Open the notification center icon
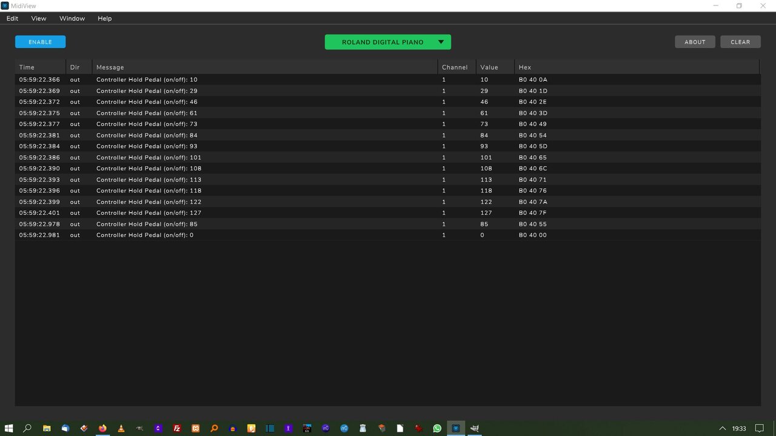 [x=759, y=428]
